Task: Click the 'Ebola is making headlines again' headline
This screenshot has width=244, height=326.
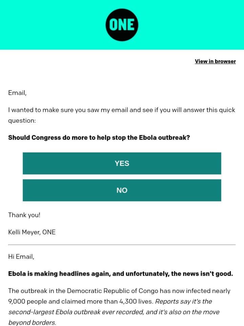Action: (x=121, y=274)
